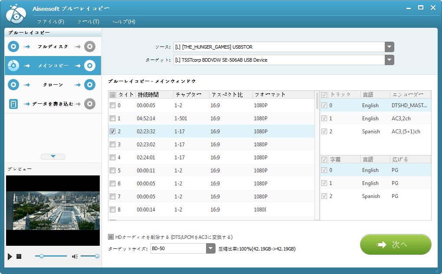The height and width of the screenshot is (274, 442).
Task: Play the preview video
Action: 10,257
